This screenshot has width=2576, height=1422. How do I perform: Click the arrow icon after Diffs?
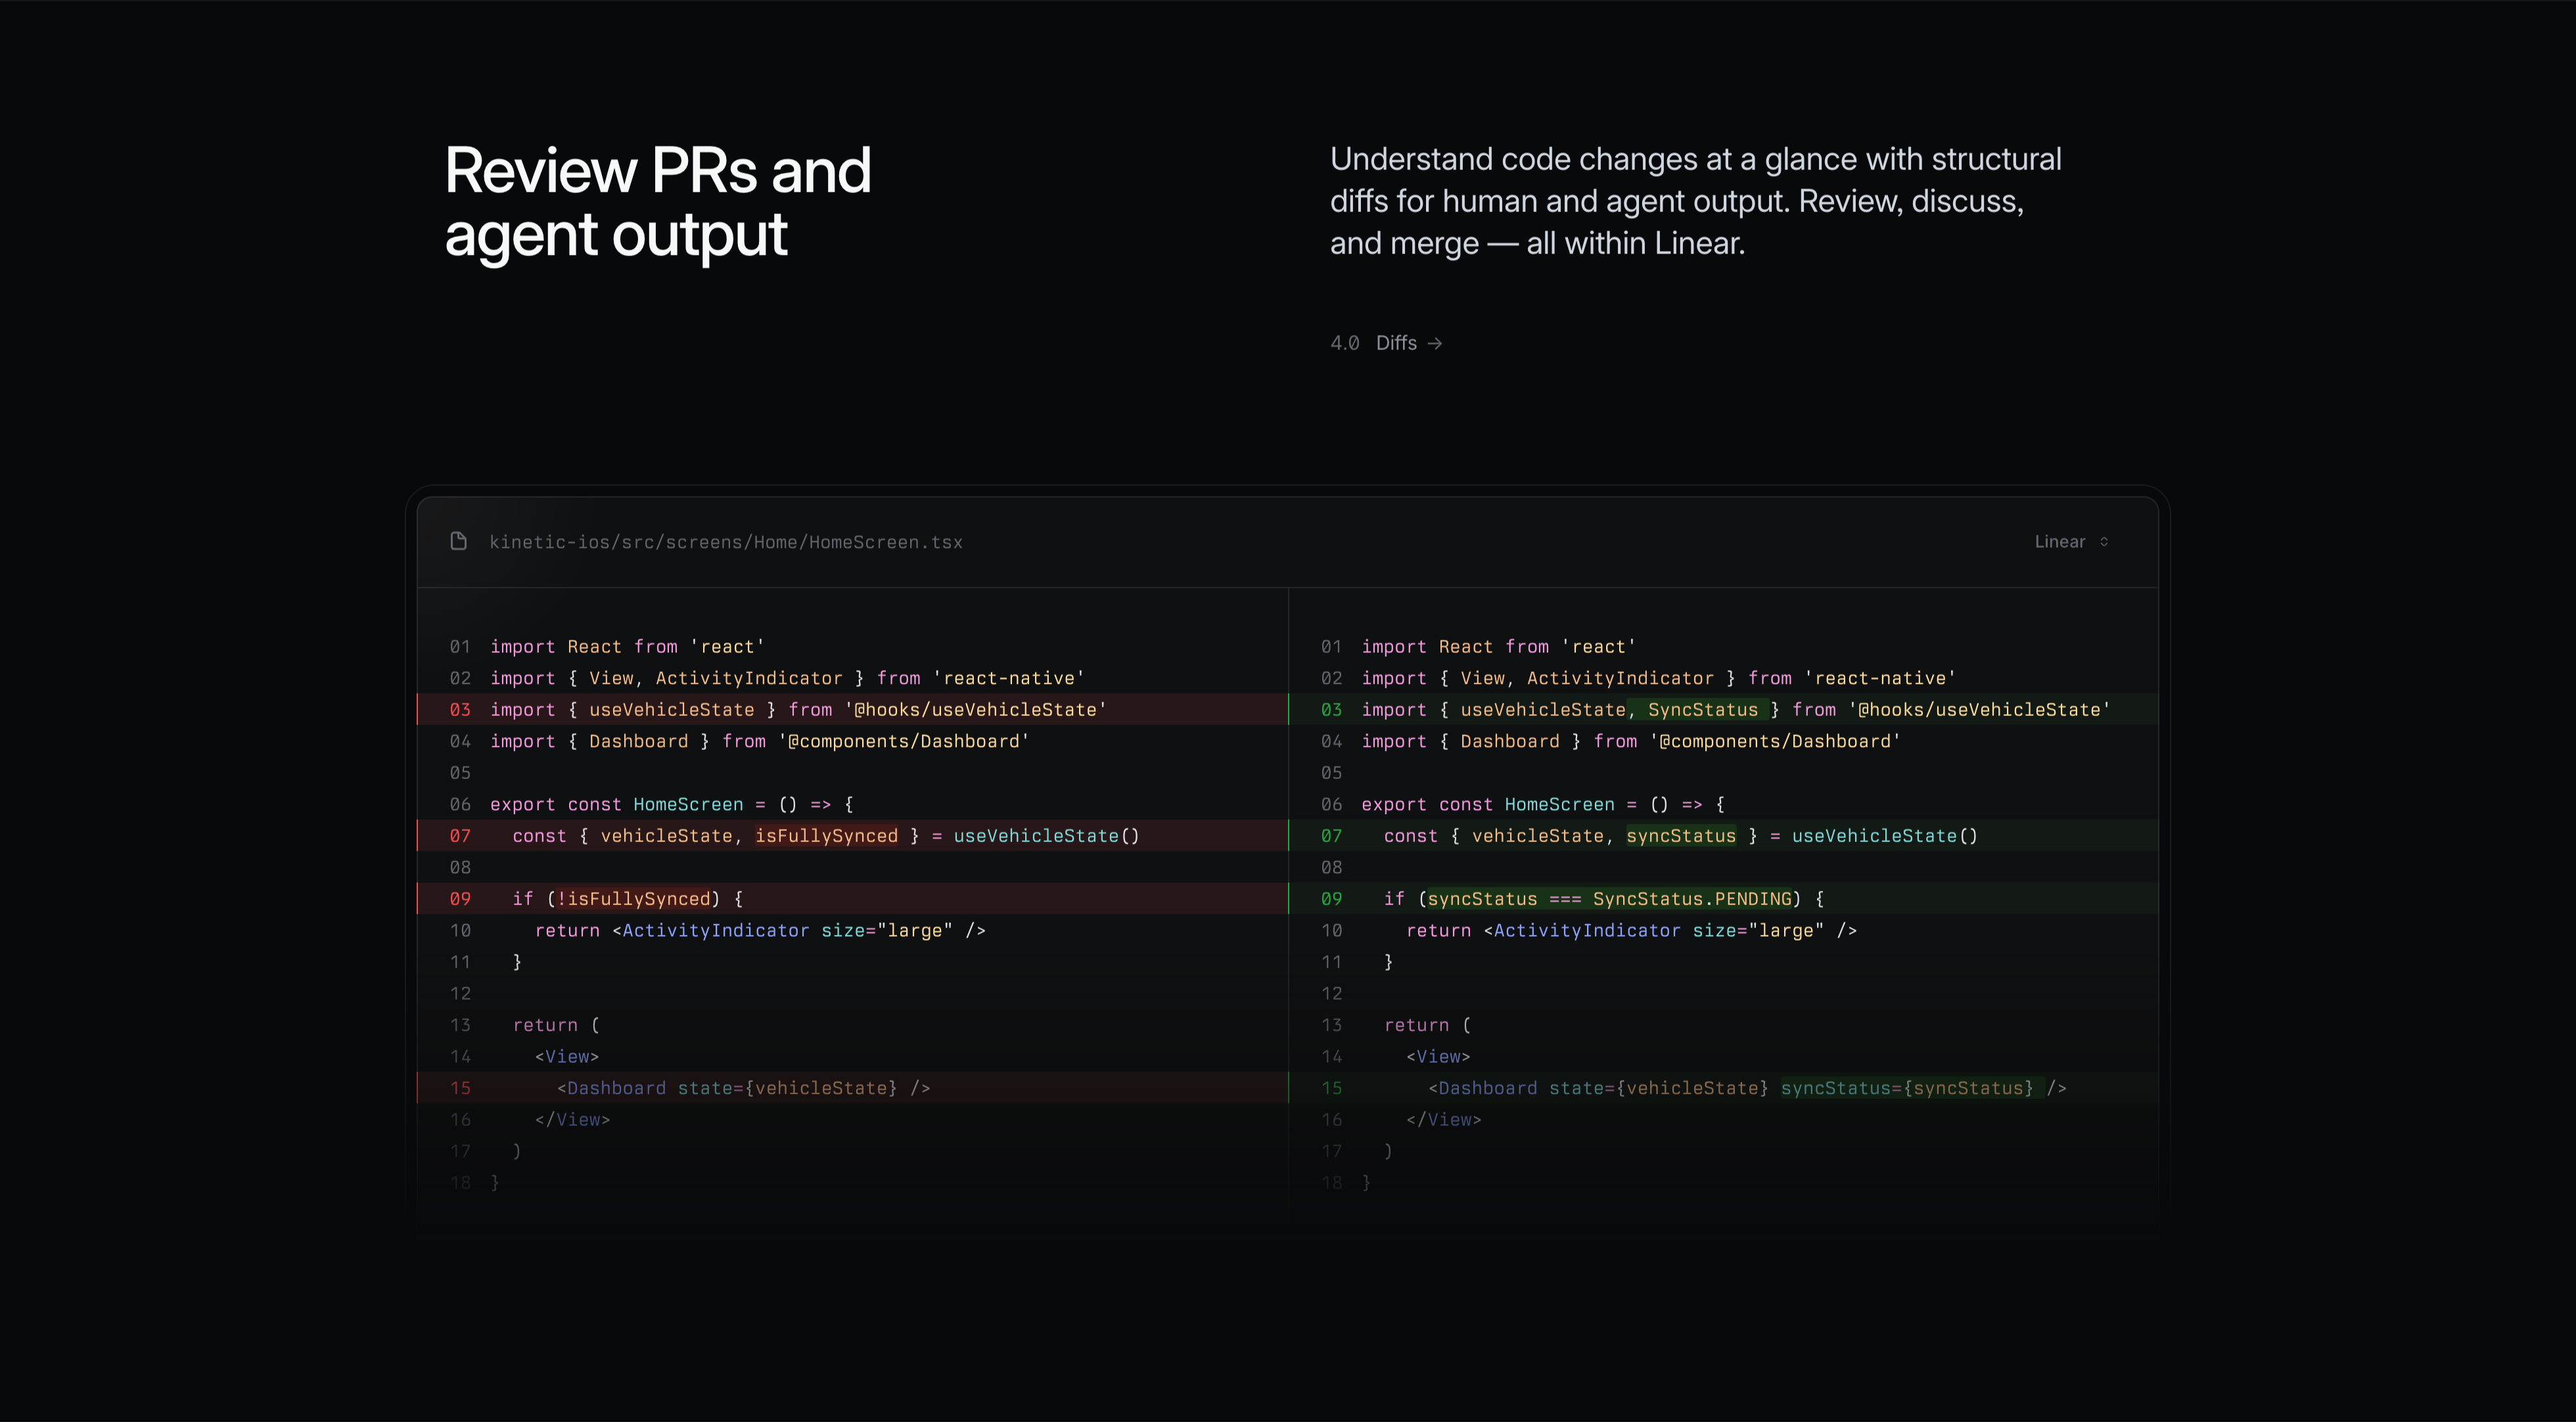(x=1435, y=343)
